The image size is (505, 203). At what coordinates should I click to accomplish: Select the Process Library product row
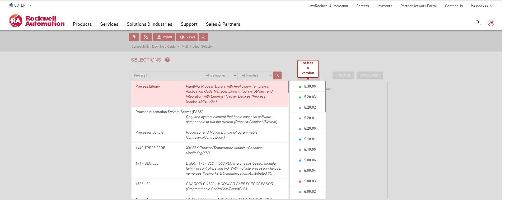(x=209, y=94)
